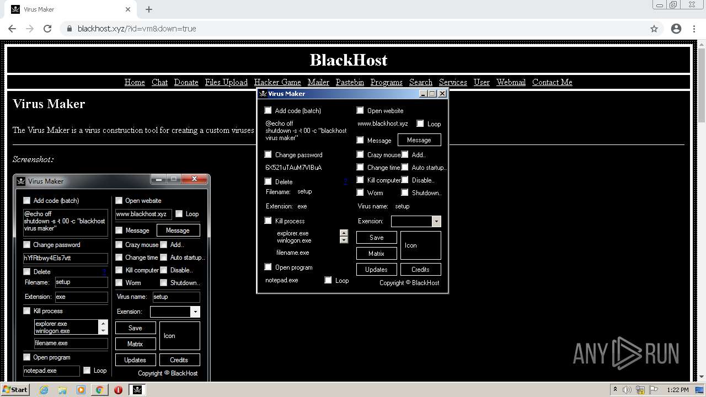This screenshot has width=706, height=397.
Task: Close the Virus Maker application window
Action: point(442,94)
